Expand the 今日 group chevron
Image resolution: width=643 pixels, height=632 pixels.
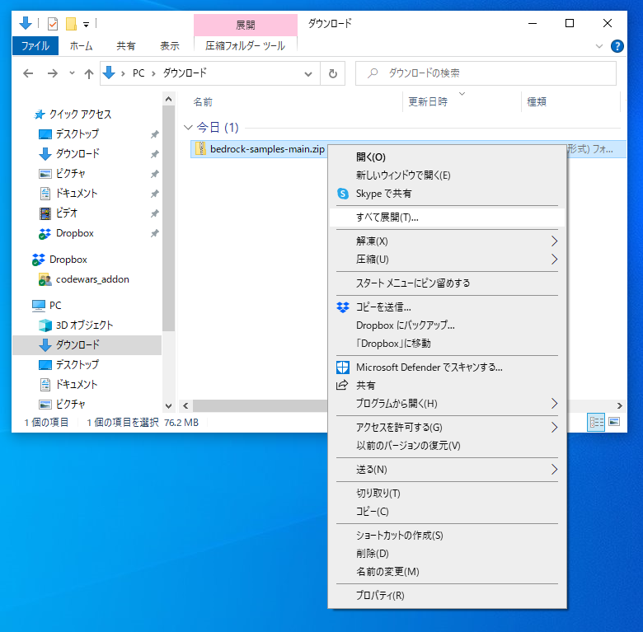188,128
